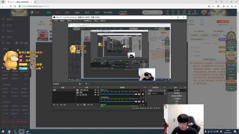The height and width of the screenshot is (134, 239).
Task: Click the OBS Properties (属性) gear button above Sources
Action: (81, 84)
